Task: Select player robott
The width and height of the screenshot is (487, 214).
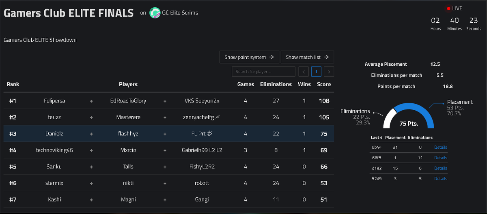Action: coord(202,183)
